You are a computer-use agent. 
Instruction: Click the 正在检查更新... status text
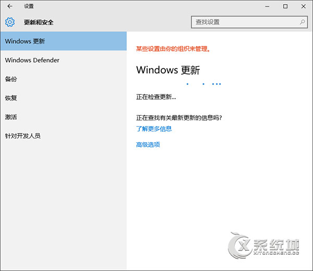156,97
